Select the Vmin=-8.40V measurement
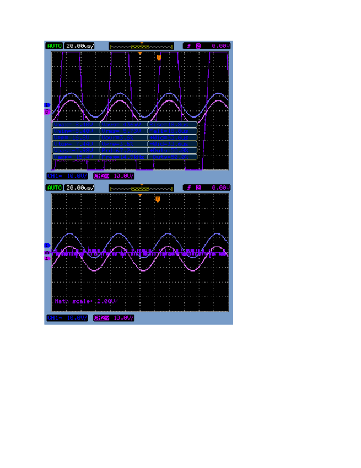 point(76,131)
